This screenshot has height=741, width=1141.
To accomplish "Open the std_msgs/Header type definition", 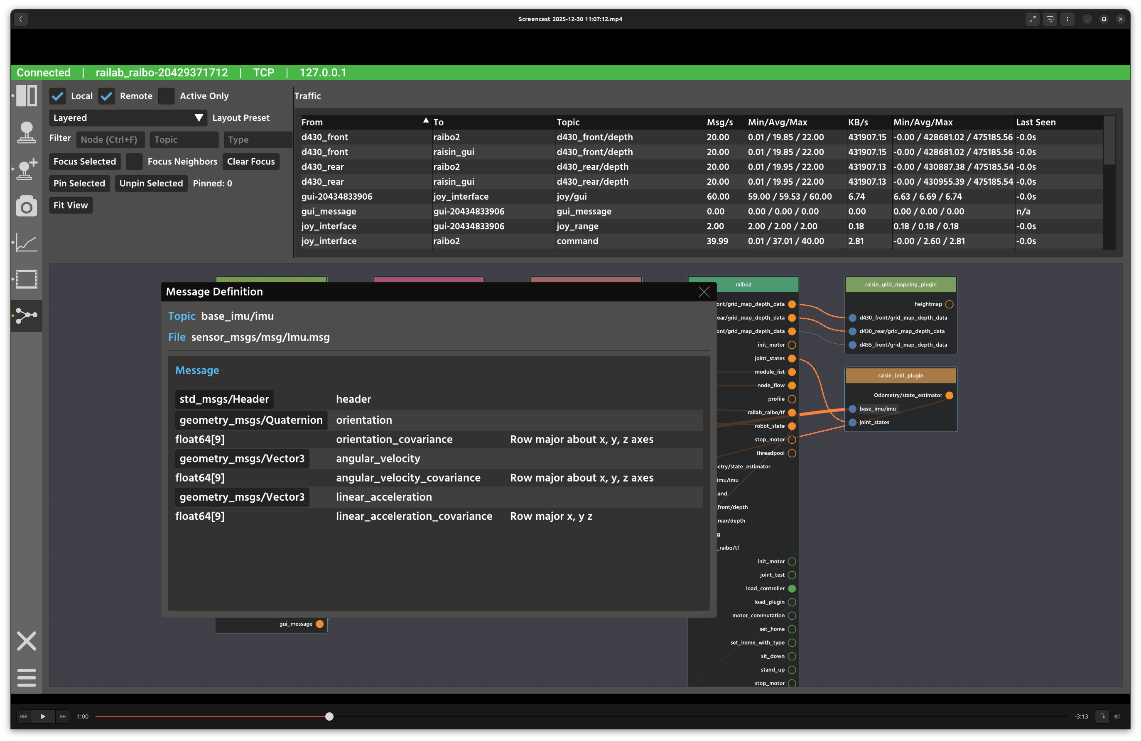I will [x=224, y=399].
